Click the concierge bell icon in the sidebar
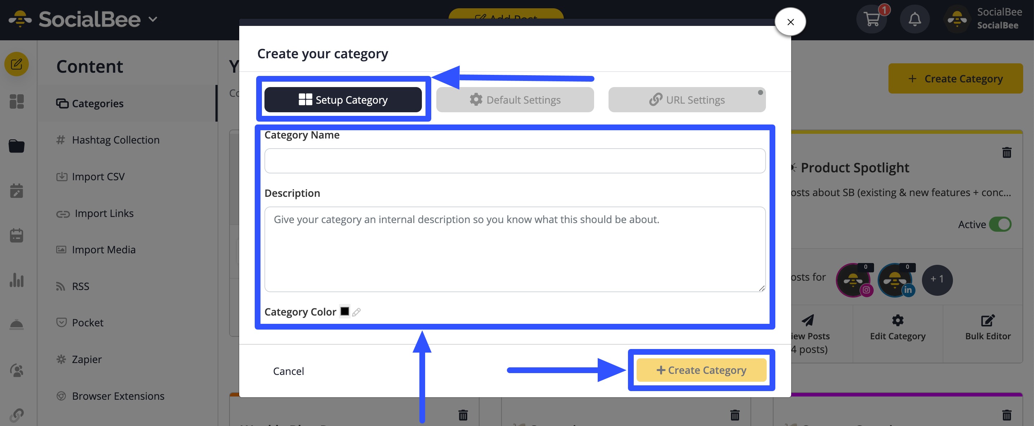This screenshot has height=426, width=1034. point(17,325)
